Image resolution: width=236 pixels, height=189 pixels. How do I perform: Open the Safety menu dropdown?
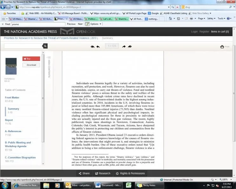coord(211,18)
